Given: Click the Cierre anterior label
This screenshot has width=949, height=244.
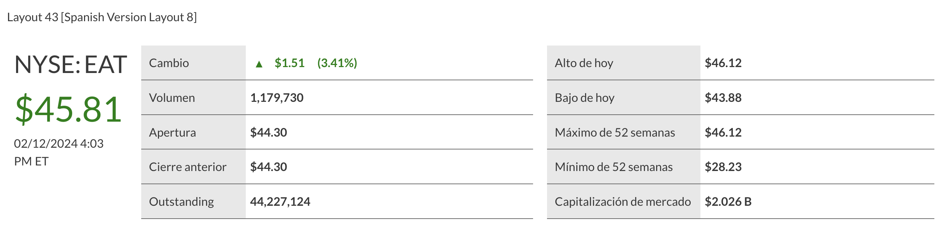Looking at the screenshot, I should (x=188, y=167).
